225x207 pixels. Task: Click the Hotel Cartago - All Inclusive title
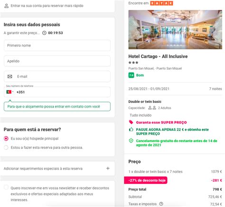tap(158, 56)
